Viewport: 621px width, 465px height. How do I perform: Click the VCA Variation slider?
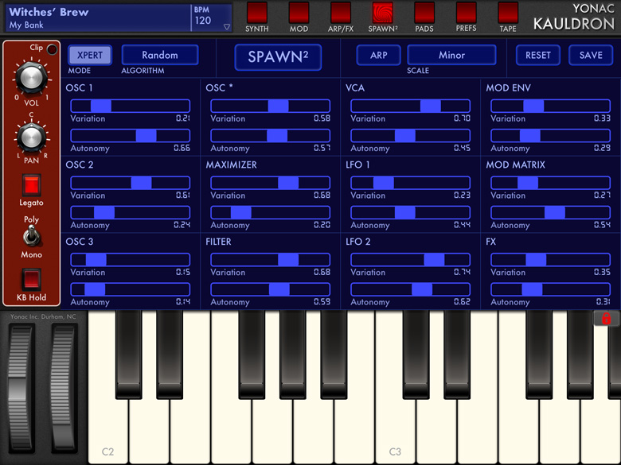[x=411, y=106]
